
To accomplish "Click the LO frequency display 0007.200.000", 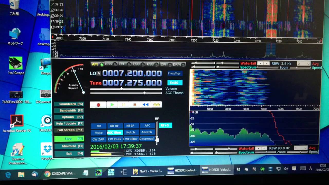I will pyautogui.click(x=132, y=73).
